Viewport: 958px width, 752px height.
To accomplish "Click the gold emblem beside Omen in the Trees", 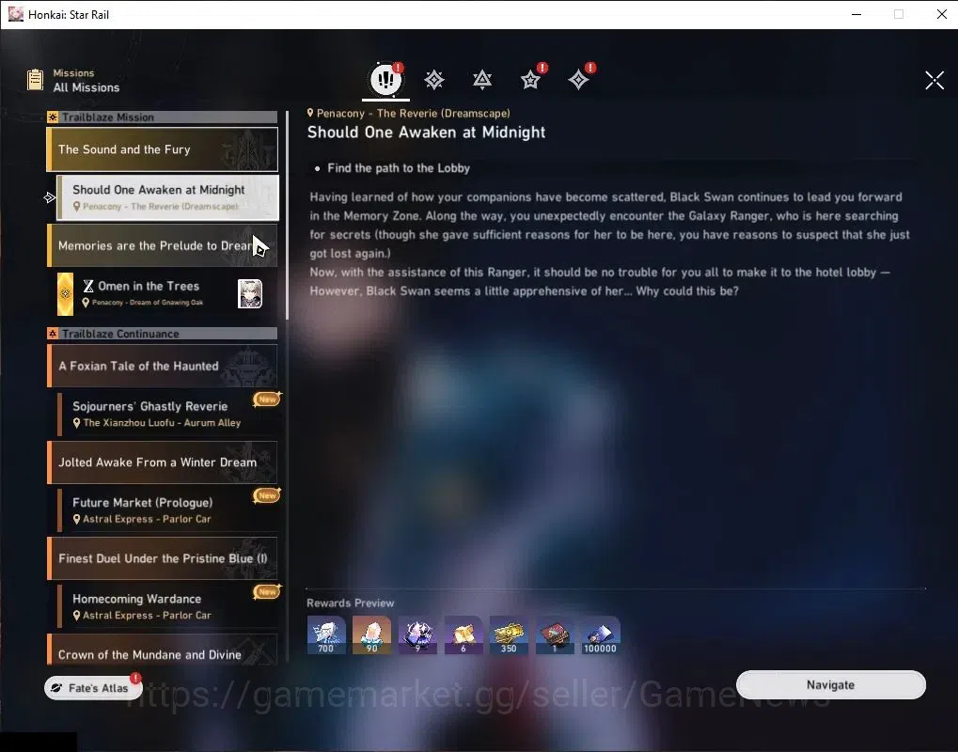I will pyautogui.click(x=66, y=294).
